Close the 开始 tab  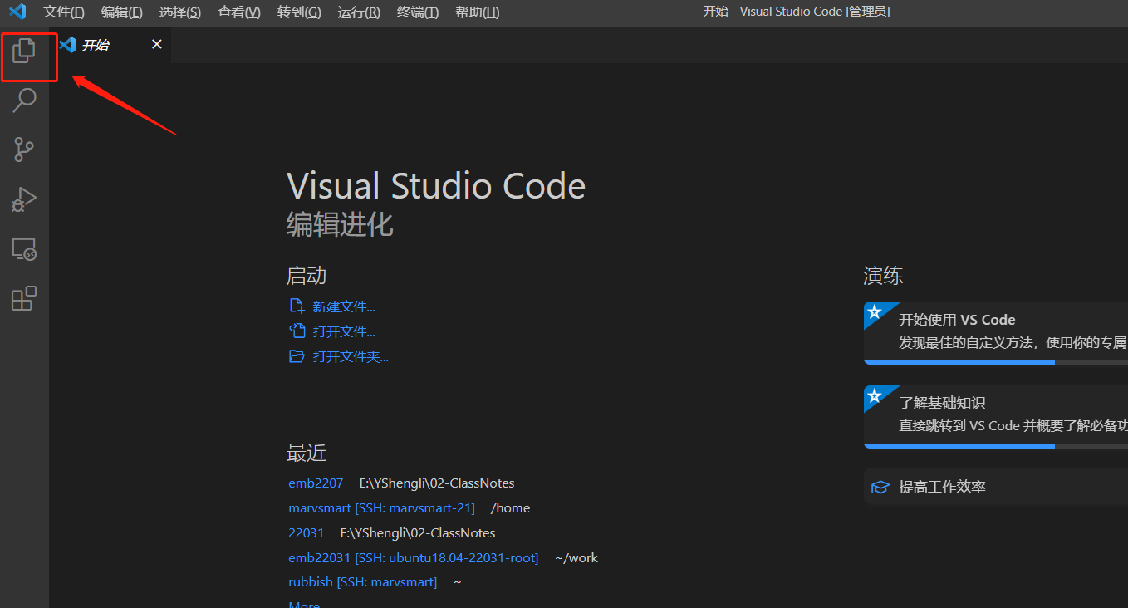pos(156,44)
